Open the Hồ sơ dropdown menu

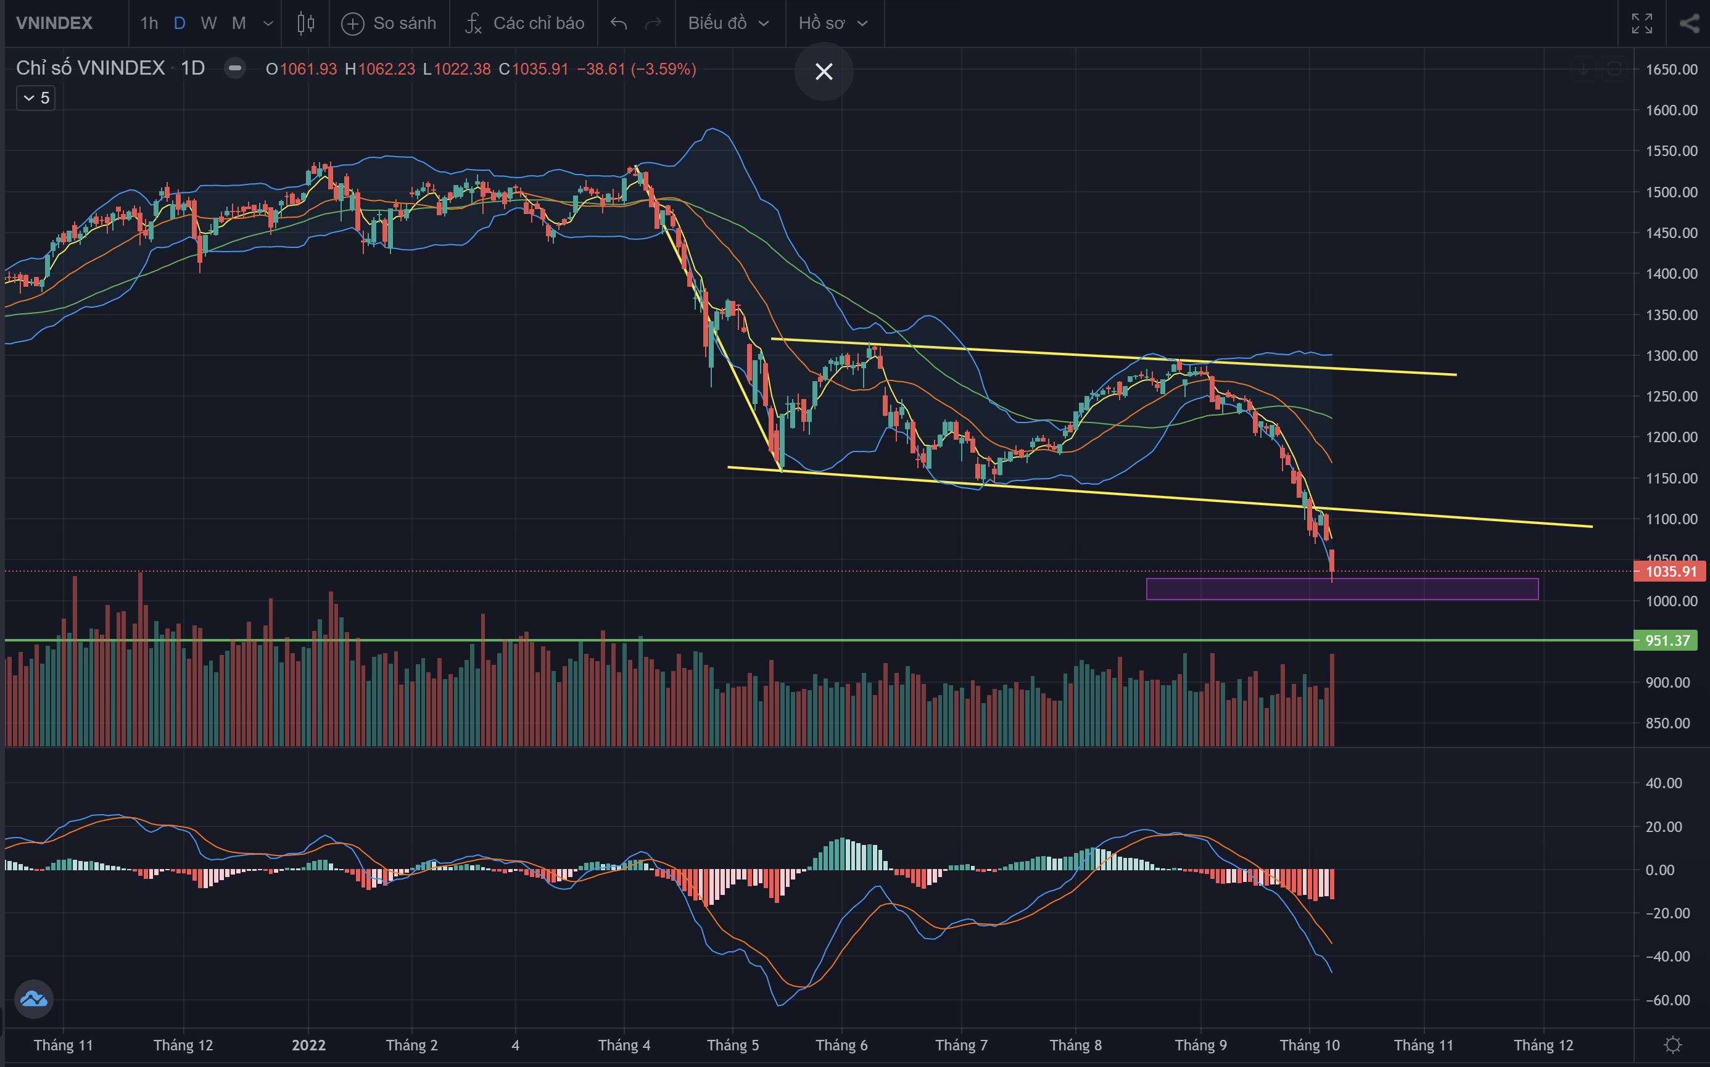click(x=833, y=23)
